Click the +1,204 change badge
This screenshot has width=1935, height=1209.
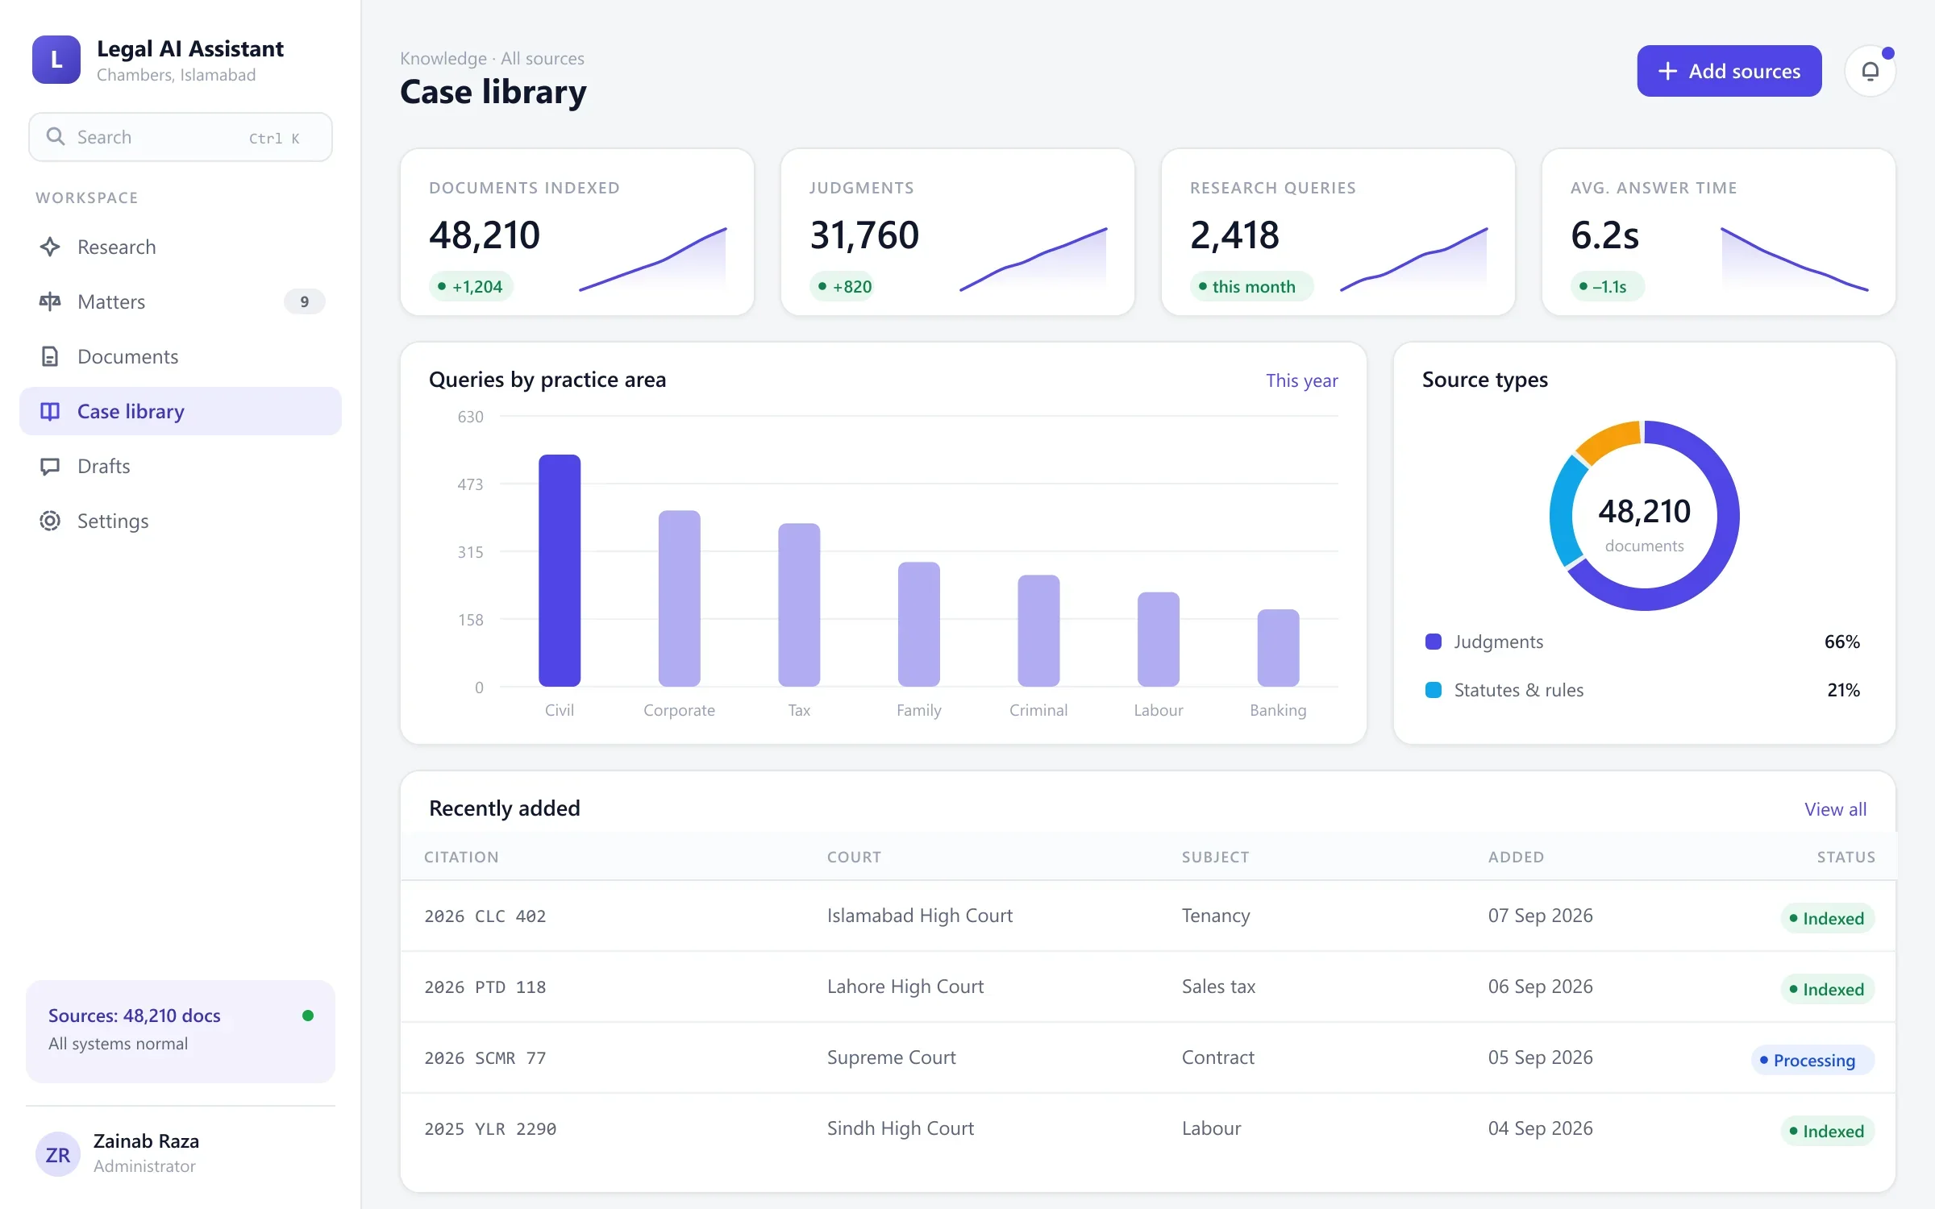471,286
